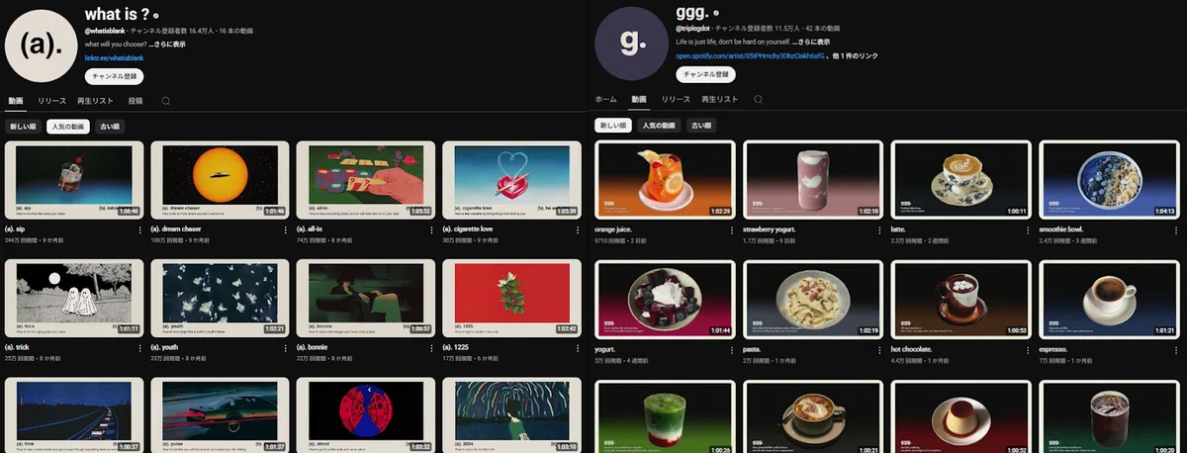The width and height of the screenshot is (1187, 453).
Task: Switch to the '再生リスト' tab on the 'ggg.' channel
Action: (x=720, y=100)
